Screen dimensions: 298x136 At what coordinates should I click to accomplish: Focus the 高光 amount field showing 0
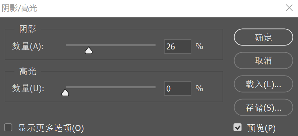(177, 89)
